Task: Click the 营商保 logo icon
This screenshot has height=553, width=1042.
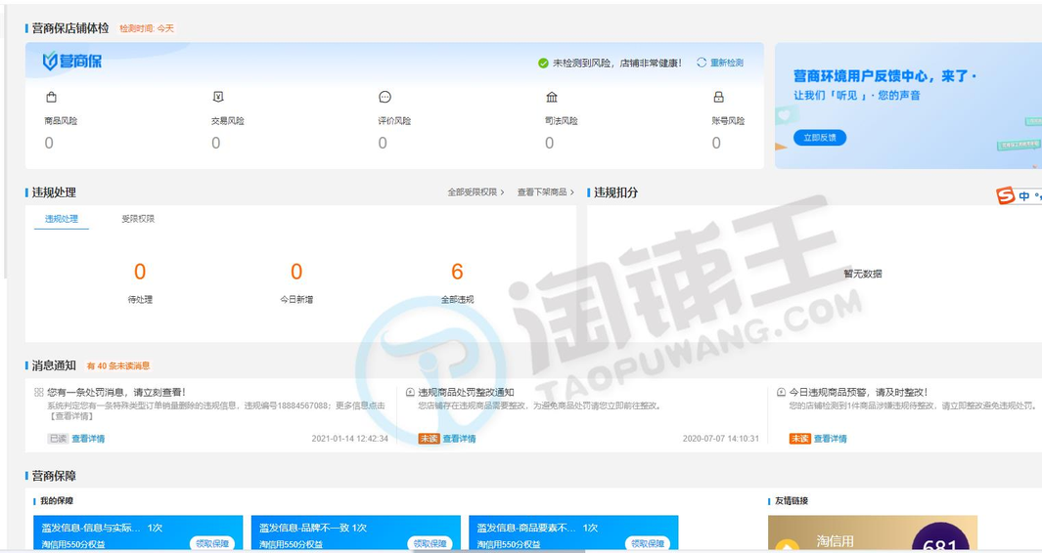Action: click(x=50, y=62)
